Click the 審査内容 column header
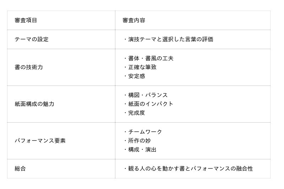Image resolution: width=284 pixels, height=189 pixels. point(134,20)
